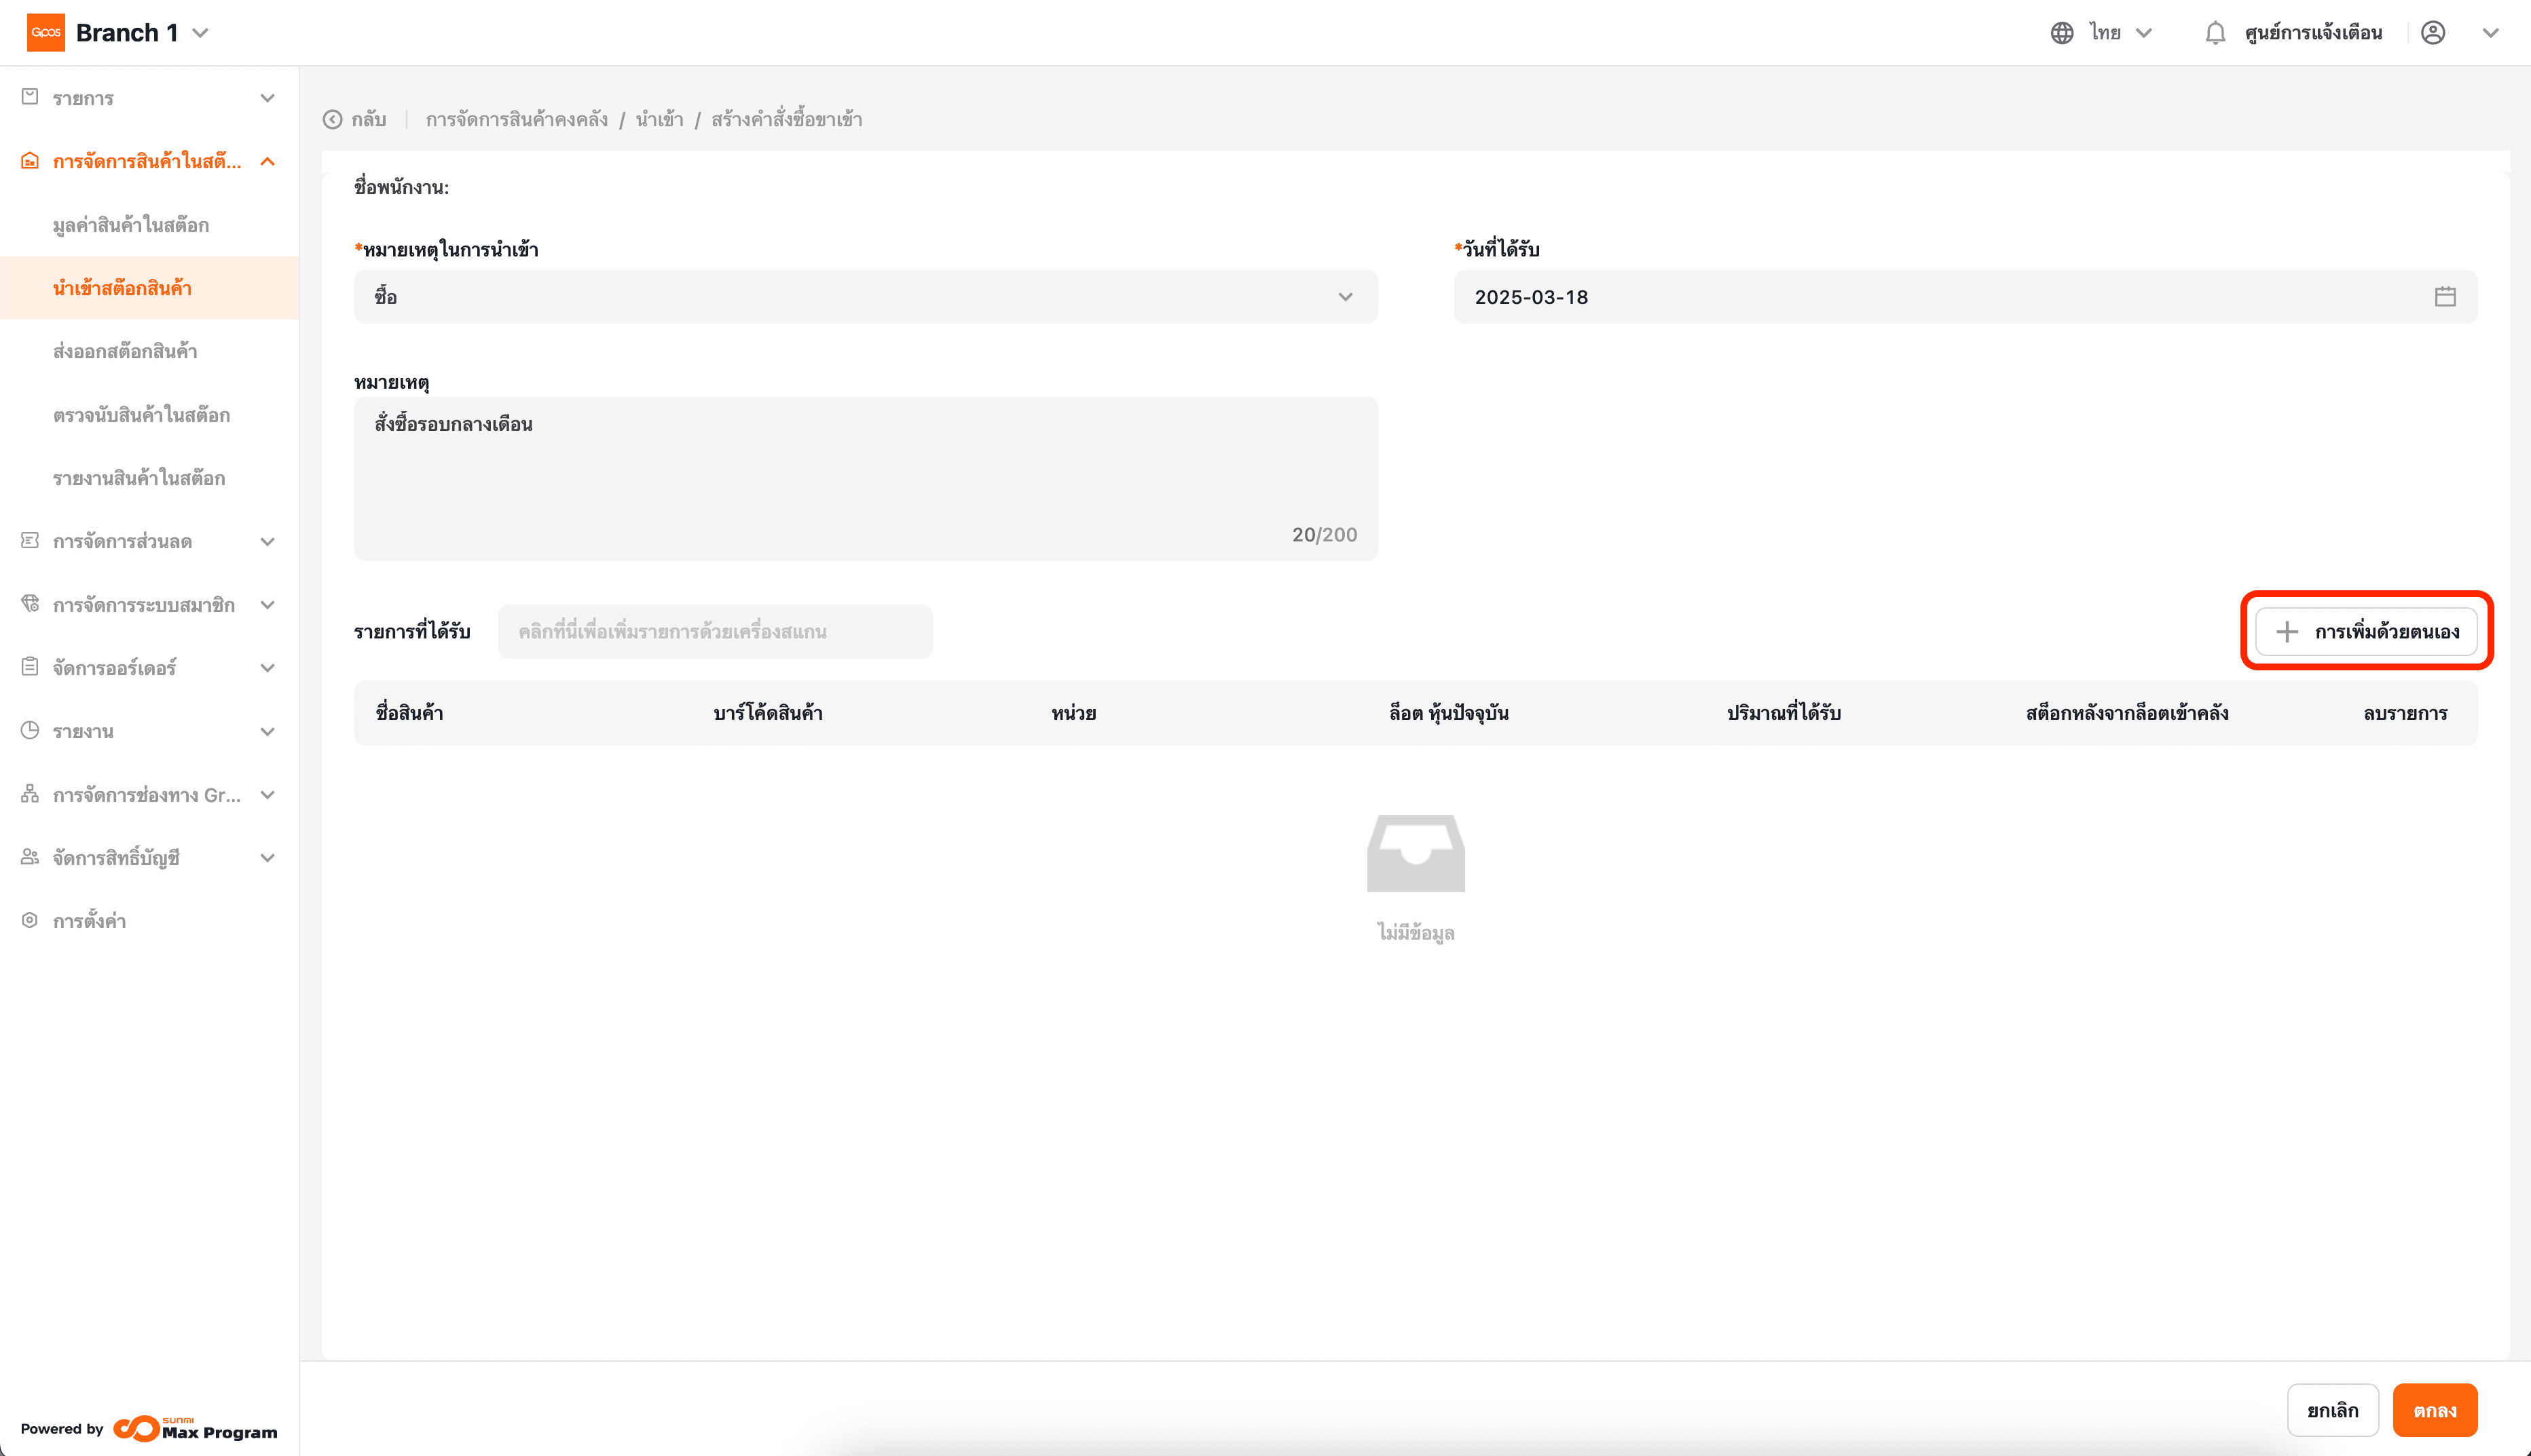Click the รายงาน pie chart icon

[x=30, y=731]
